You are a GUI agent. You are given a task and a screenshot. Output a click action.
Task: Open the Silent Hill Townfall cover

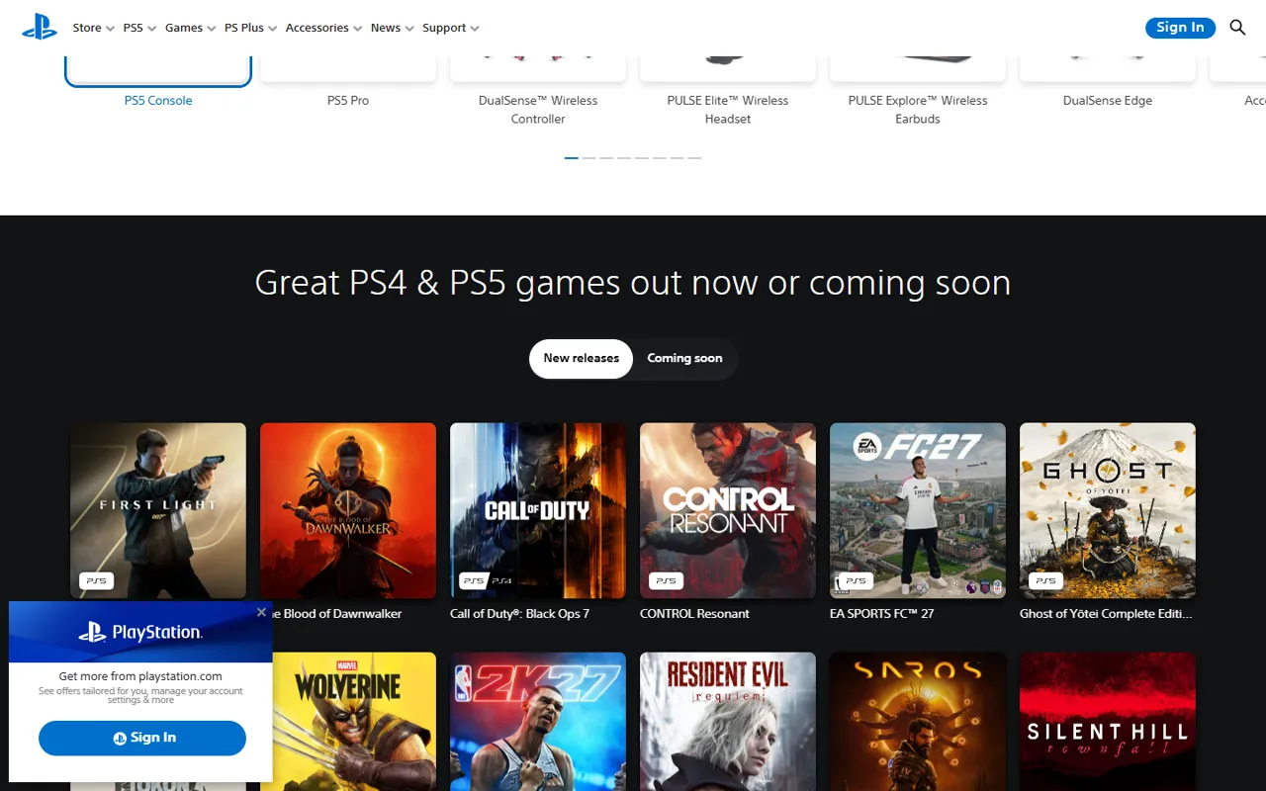click(1108, 722)
